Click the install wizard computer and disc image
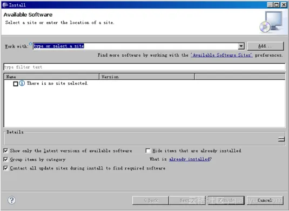Viewport: 289px width, 211px height. pyautogui.click(x=271, y=22)
